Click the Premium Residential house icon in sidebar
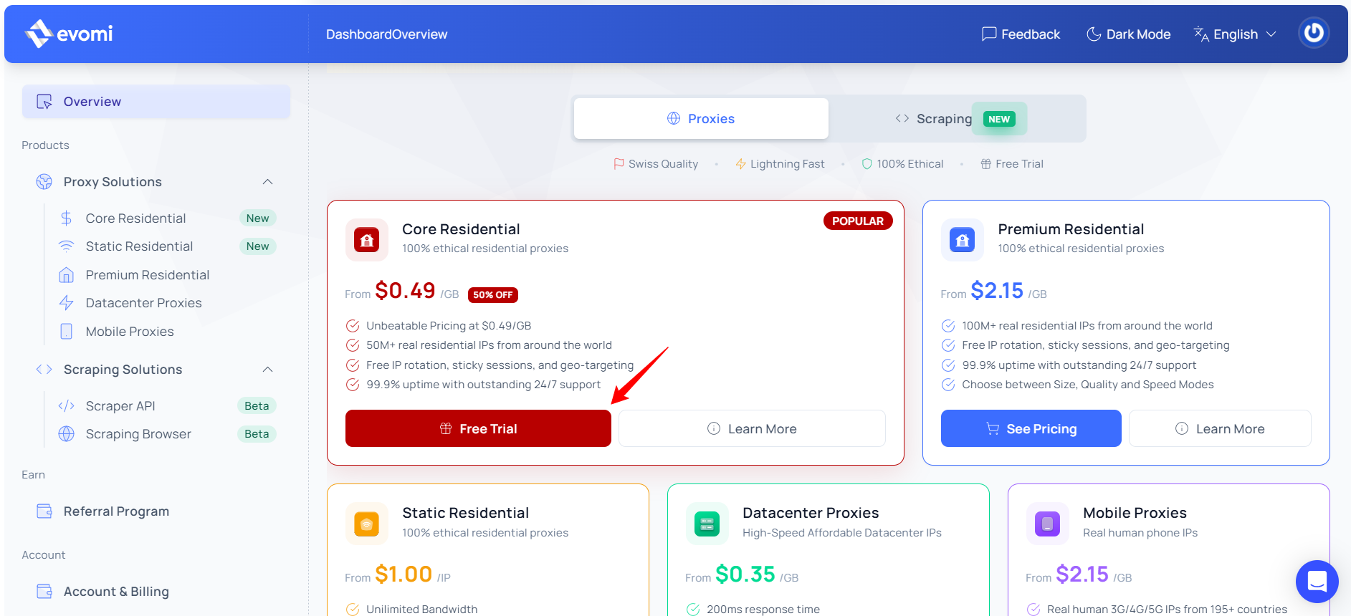1351x616 pixels. 66,275
